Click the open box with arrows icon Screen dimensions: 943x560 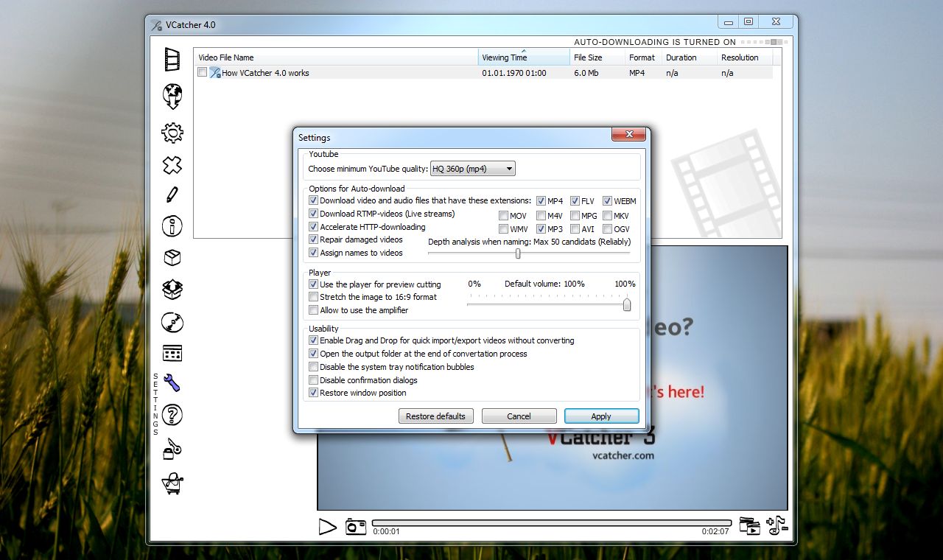(x=172, y=289)
